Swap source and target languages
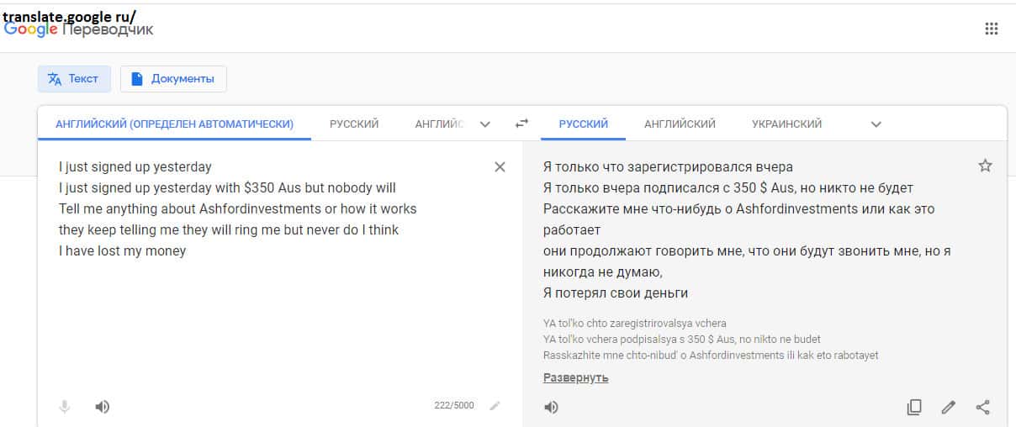 (x=521, y=124)
